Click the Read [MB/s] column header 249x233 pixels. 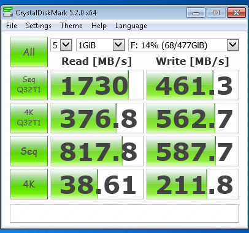coord(97,61)
